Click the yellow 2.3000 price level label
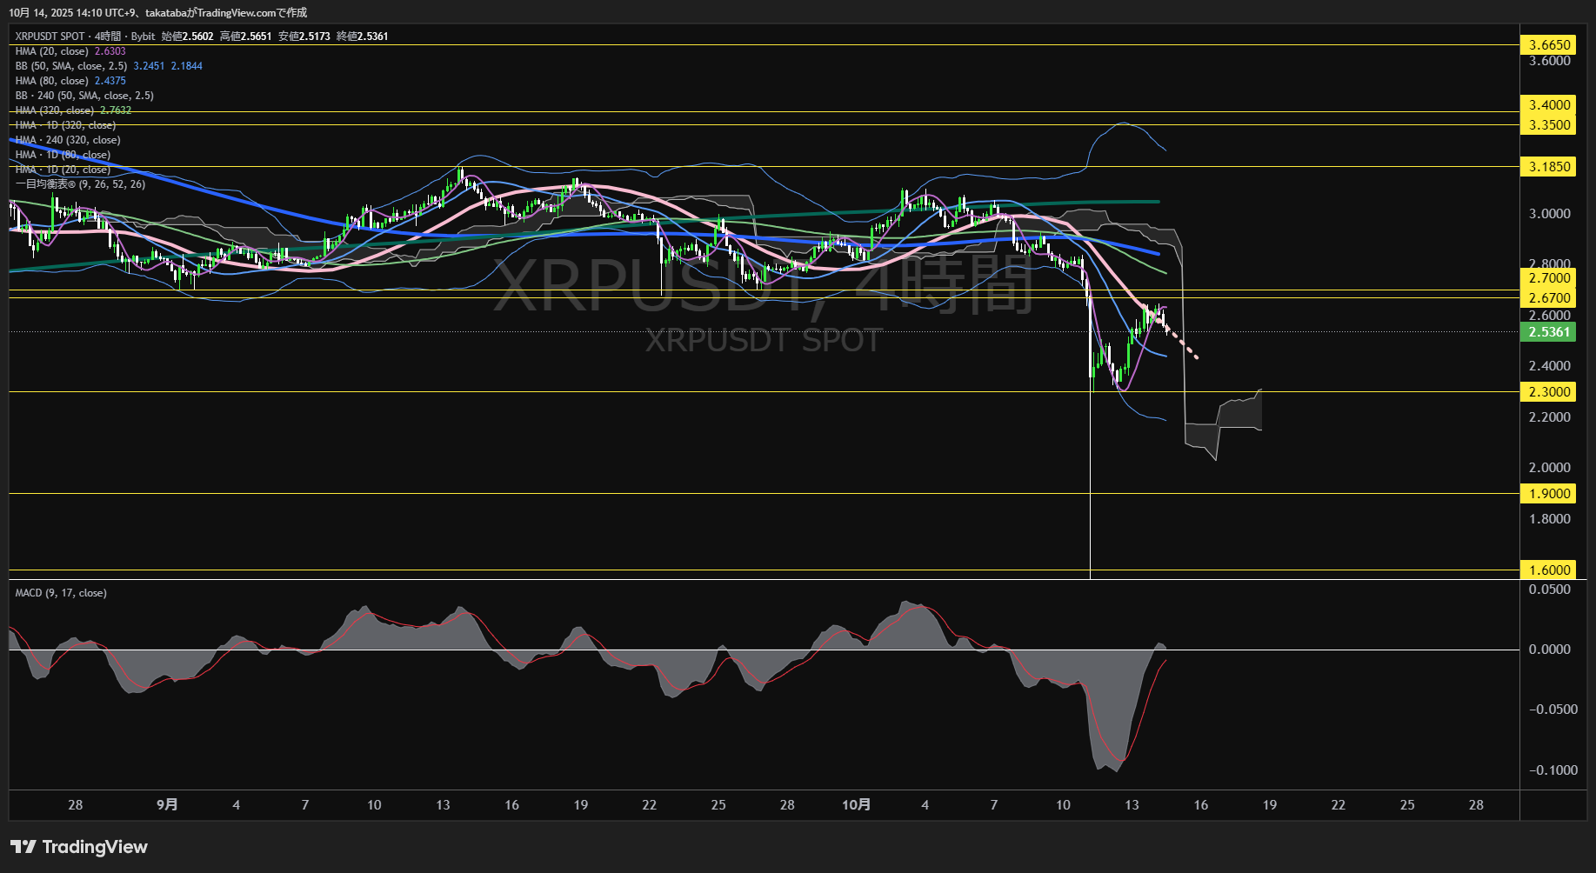The image size is (1596, 873). (1549, 392)
